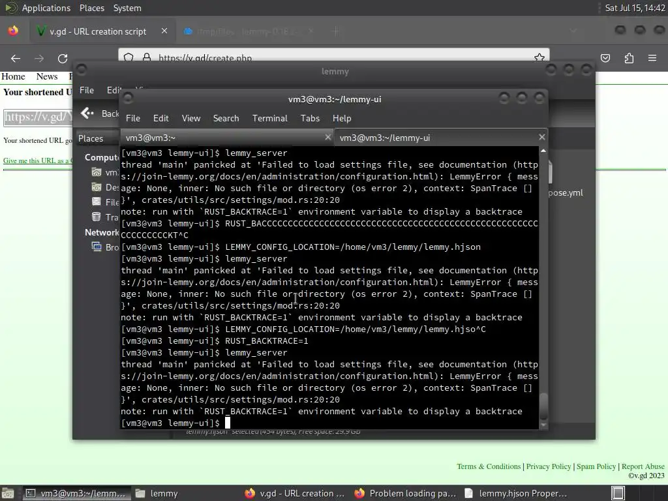668x501 pixels.
Task: Switch to vm3@vm3:~/lemm... taskbar terminal
Action: tap(76, 493)
